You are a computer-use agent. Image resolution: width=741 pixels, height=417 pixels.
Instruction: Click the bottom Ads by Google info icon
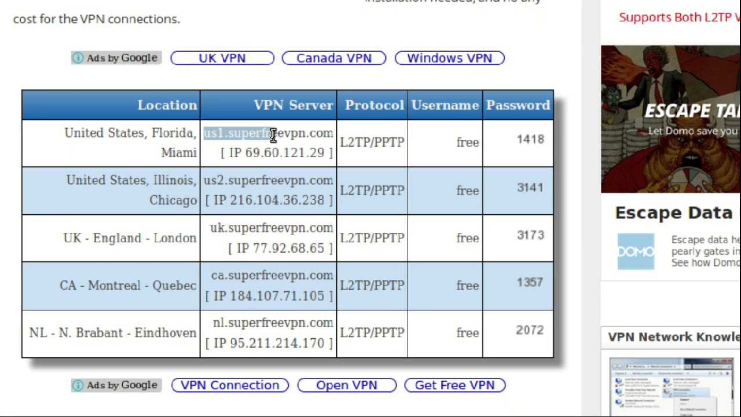tap(78, 385)
